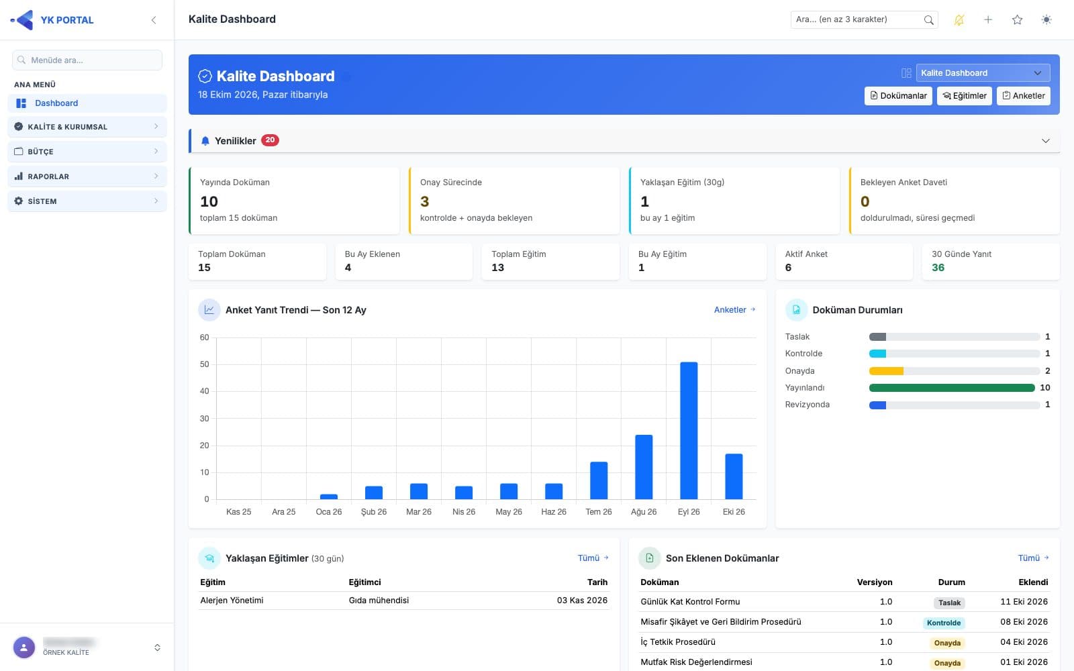
Task: Click the Toplam Eğitim stat tile
Action: [x=550, y=261]
